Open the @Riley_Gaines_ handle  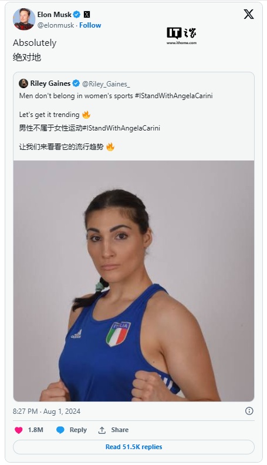pyautogui.click(x=106, y=84)
